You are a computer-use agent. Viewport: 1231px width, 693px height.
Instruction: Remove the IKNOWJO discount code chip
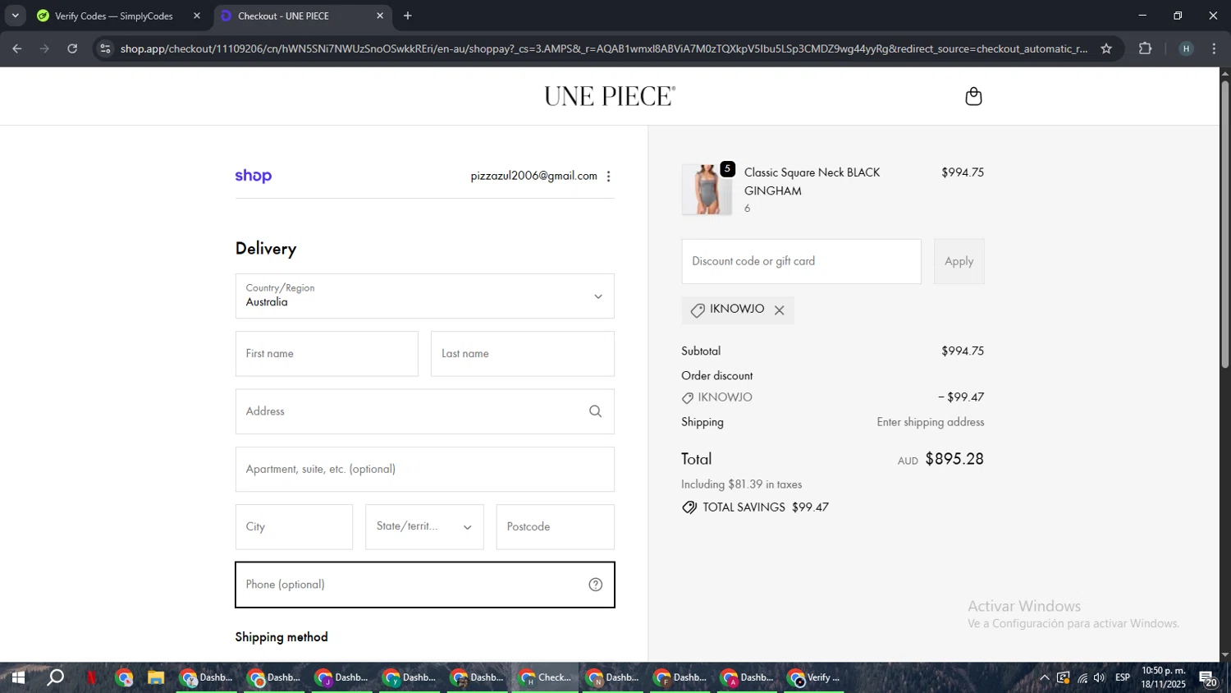point(780,310)
